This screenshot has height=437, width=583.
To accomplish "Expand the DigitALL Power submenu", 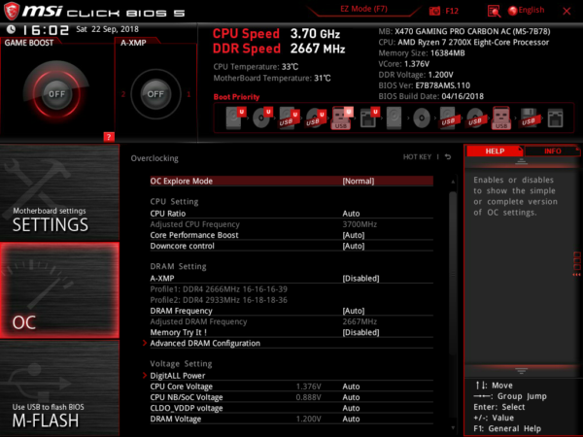I will [291, 375].
